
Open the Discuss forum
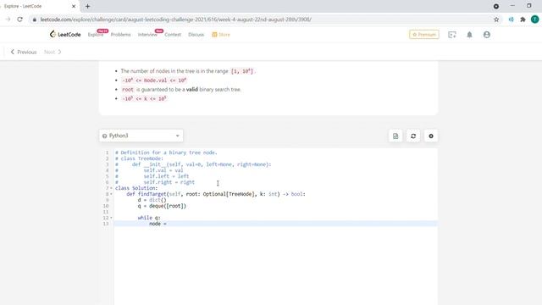196,35
